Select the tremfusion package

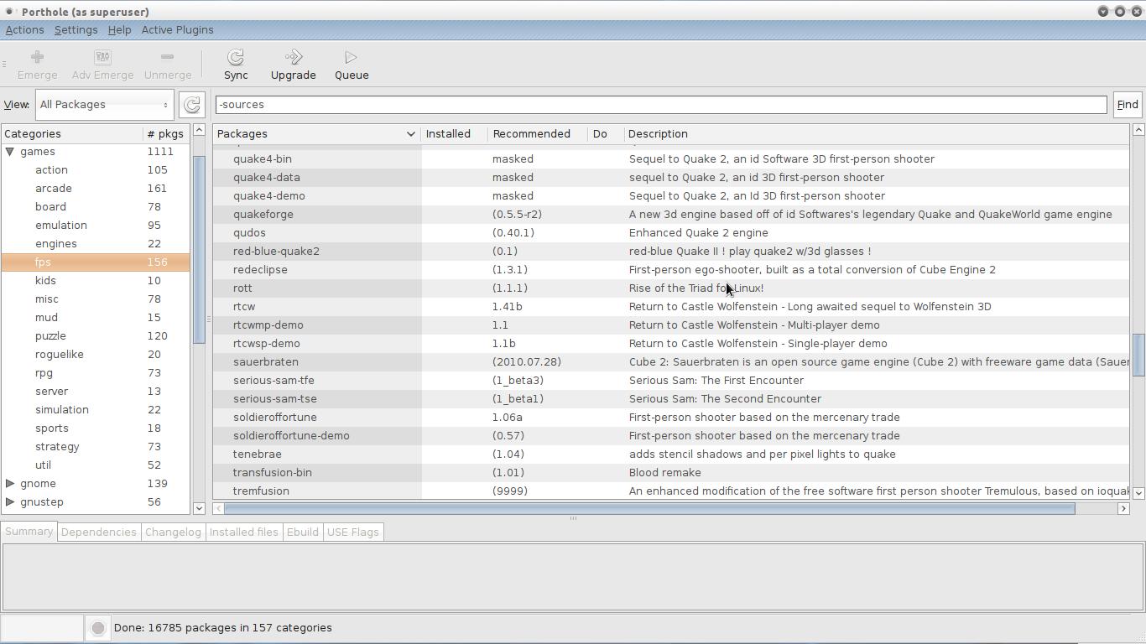point(671,491)
